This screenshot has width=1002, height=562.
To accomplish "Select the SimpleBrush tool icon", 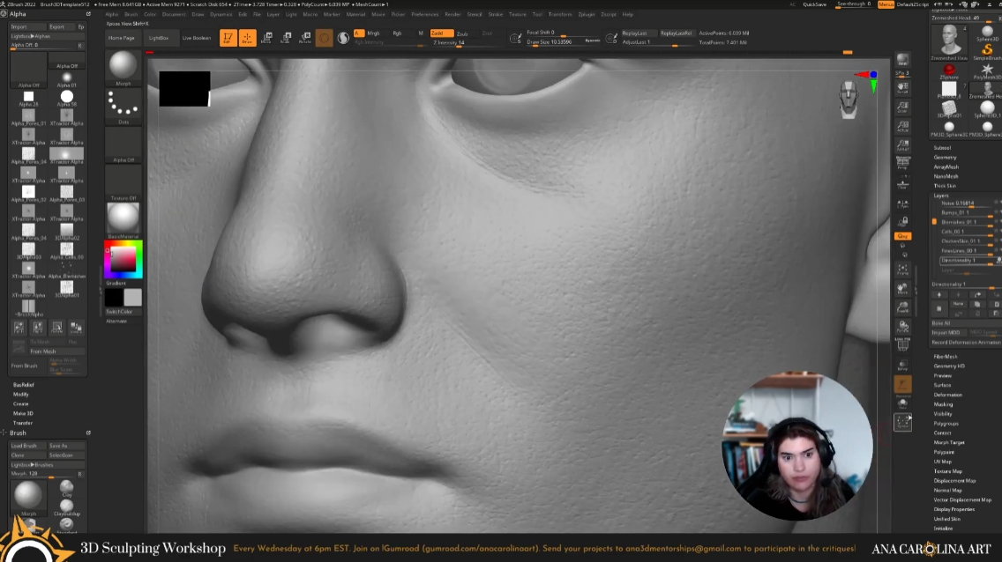I will 987,52.
